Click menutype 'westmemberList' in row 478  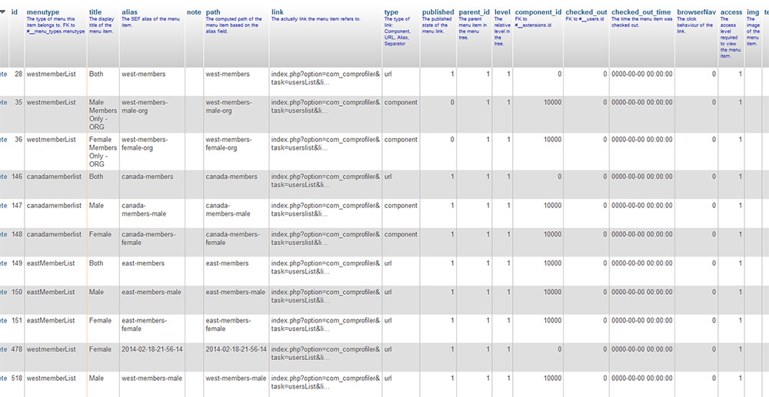[51, 349]
